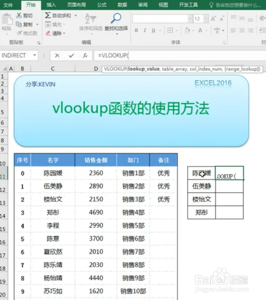This screenshot has height=300, width=266.
Task: Align text right
Action: pos(250,30)
